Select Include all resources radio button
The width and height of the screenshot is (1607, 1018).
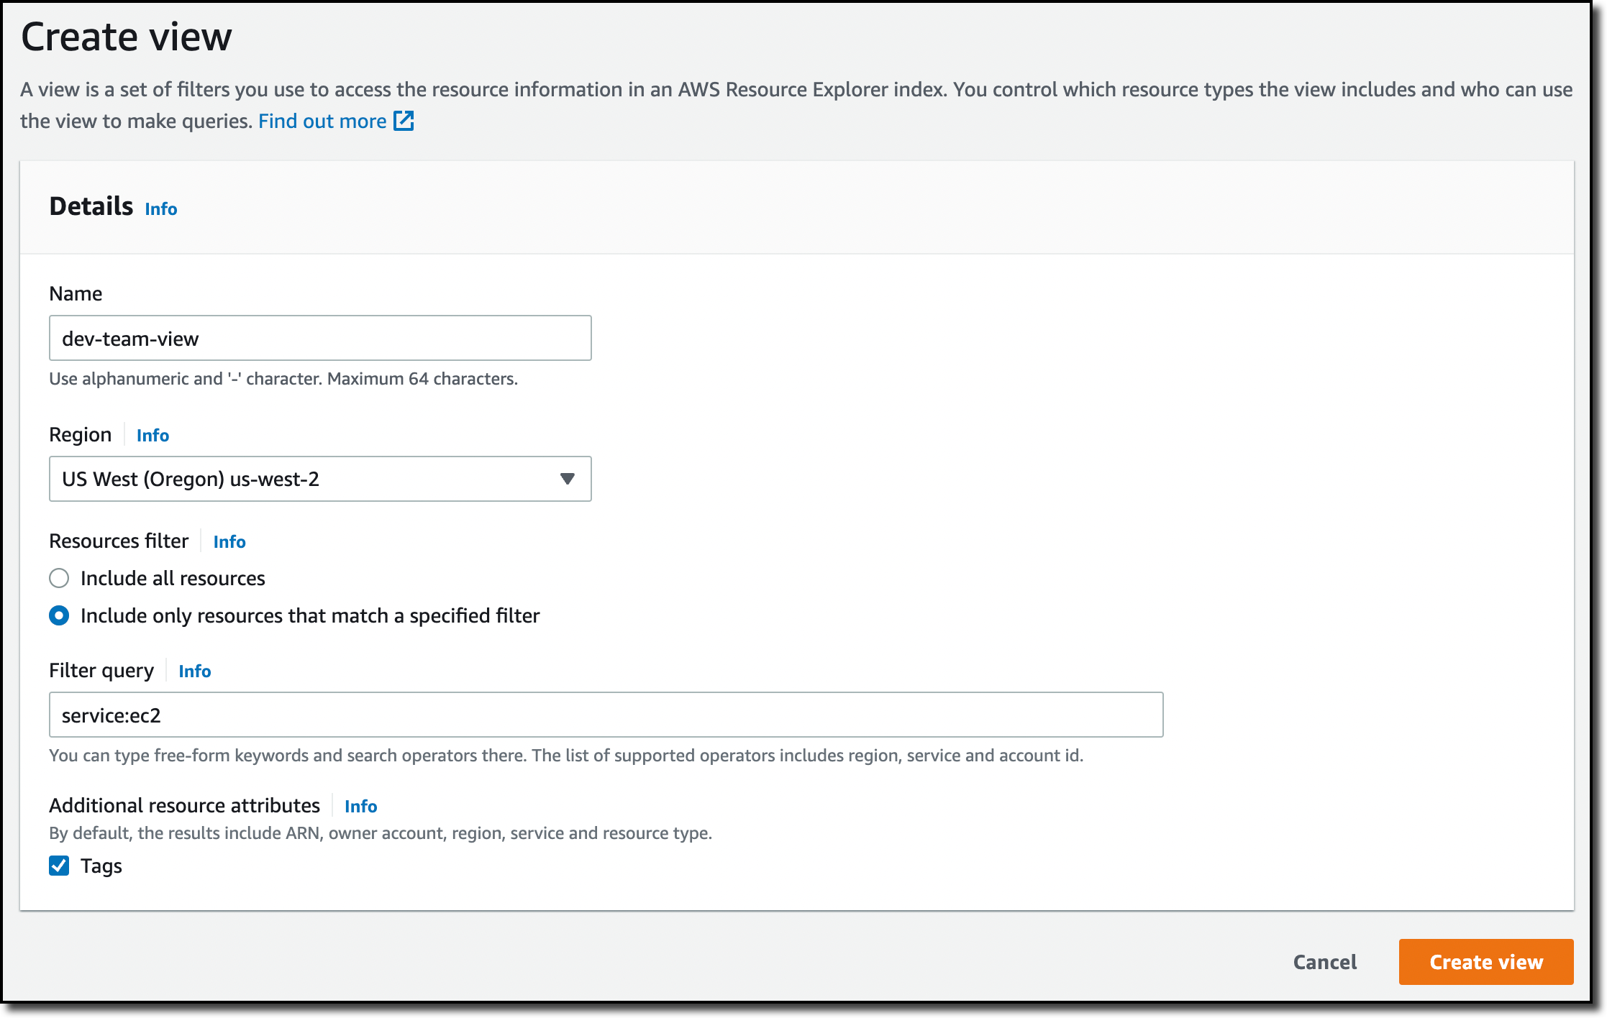tap(59, 578)
